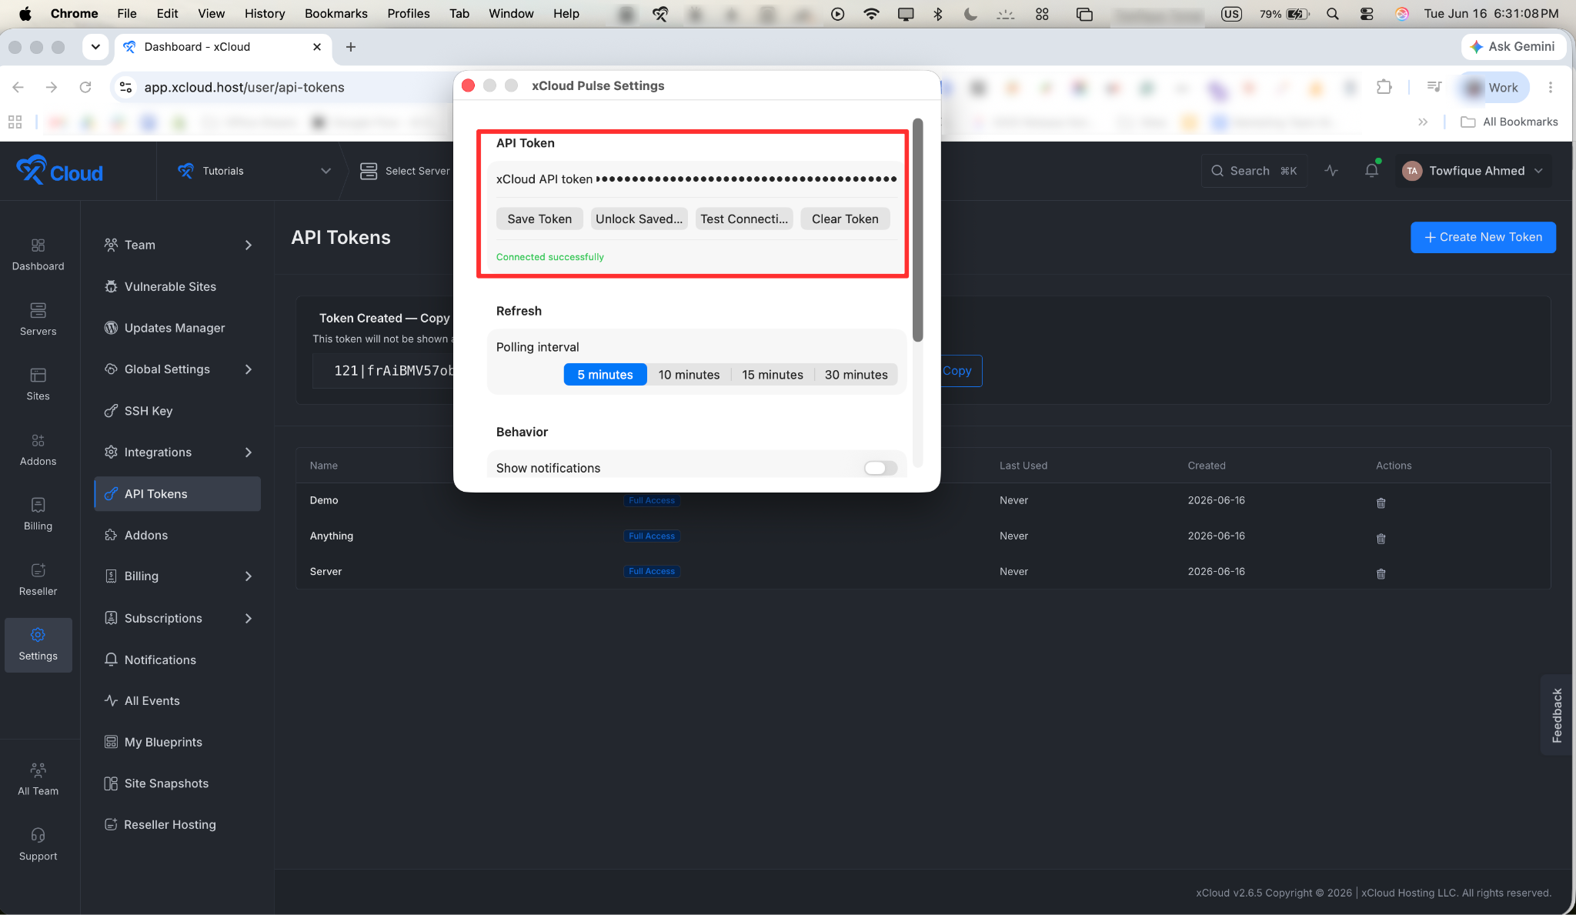Click Copy button next to token
The width and height of the screenshot is (1576, 915).
[x=957, y=371]
